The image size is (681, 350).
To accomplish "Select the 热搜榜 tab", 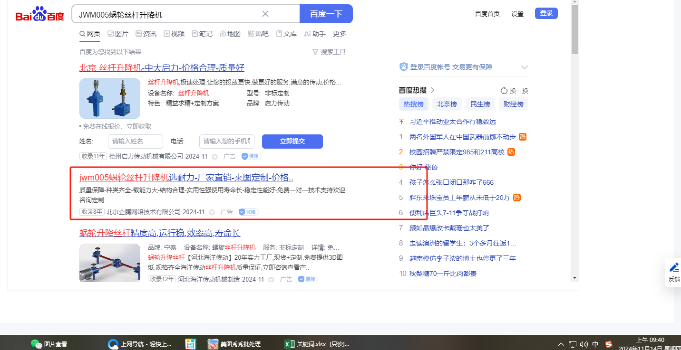I will [x=413, y=104].
